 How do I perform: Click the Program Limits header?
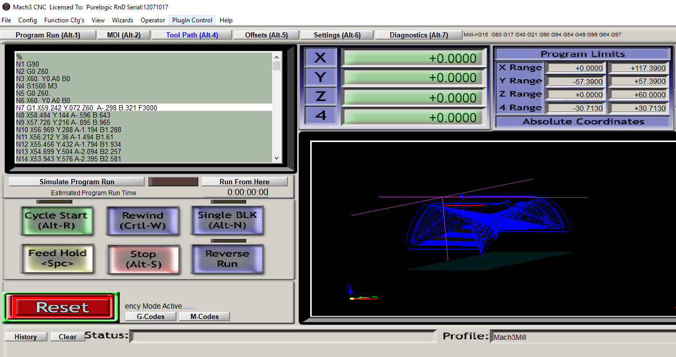pos(583,54)
